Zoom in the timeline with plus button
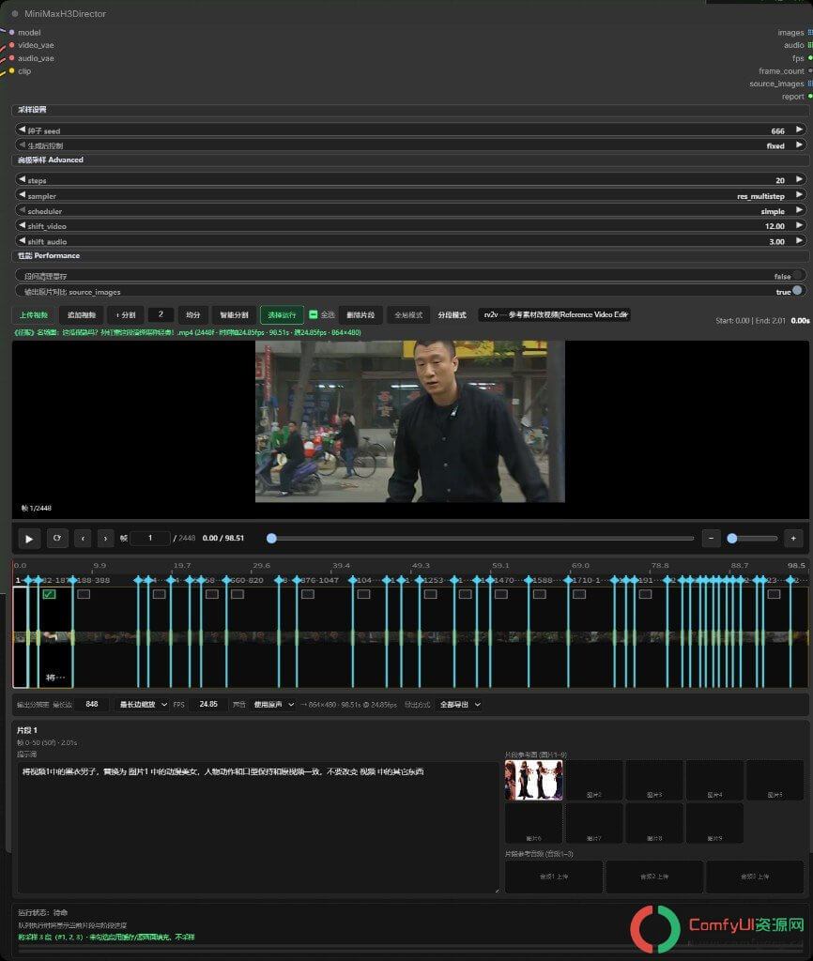 (793, 538)
